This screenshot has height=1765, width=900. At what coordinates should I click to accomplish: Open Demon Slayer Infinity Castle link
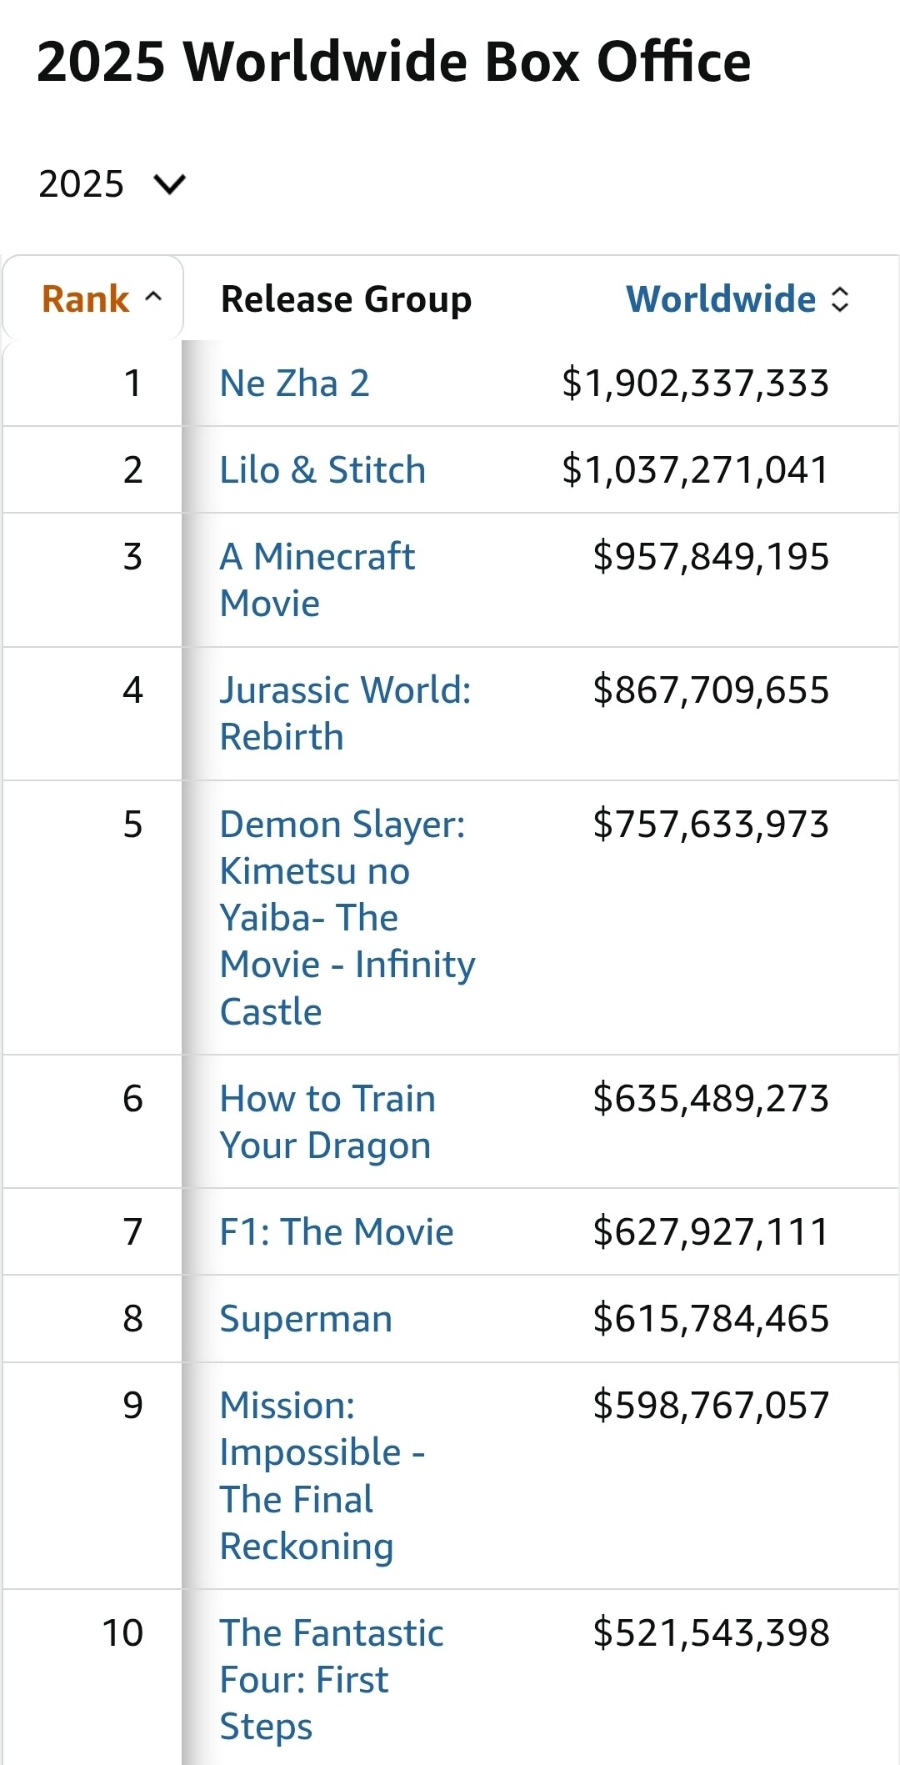346,917
